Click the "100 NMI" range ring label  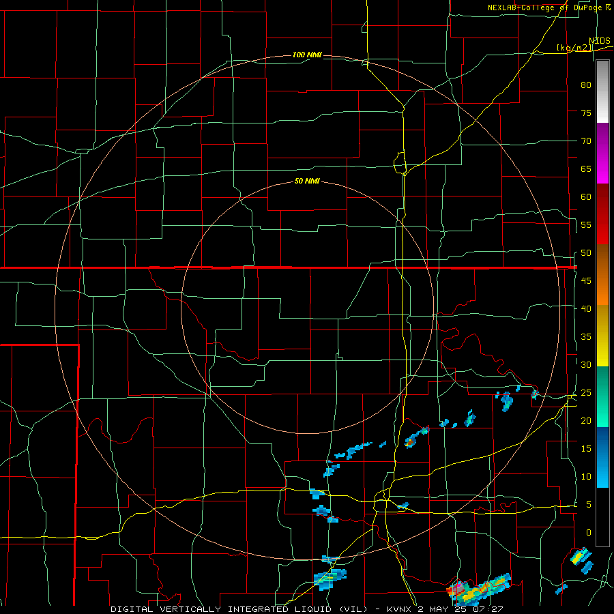[307, 55]
